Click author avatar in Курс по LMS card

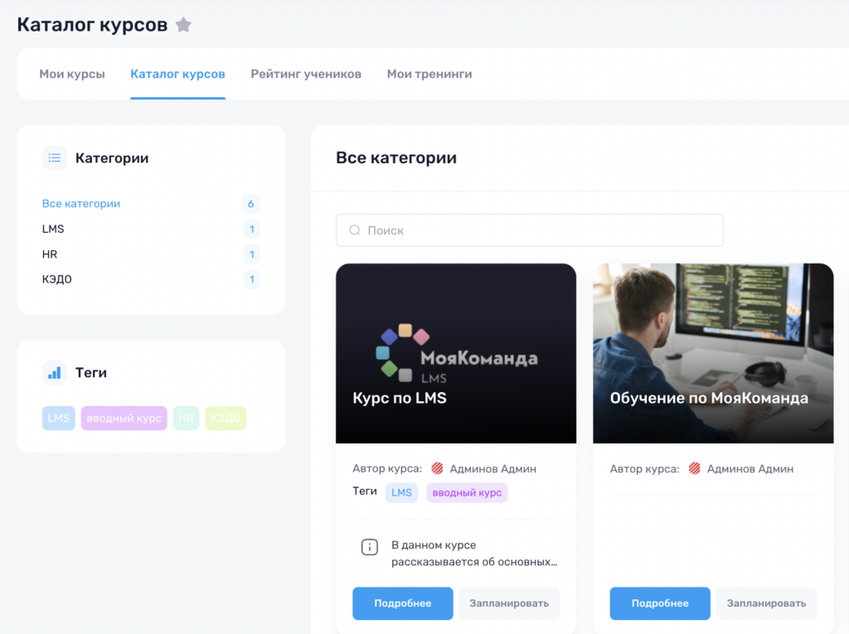[438, 468]
